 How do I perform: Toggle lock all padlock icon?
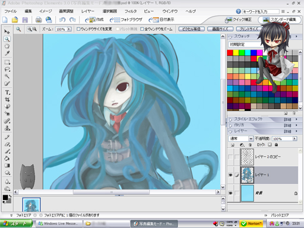pos(276,145)
